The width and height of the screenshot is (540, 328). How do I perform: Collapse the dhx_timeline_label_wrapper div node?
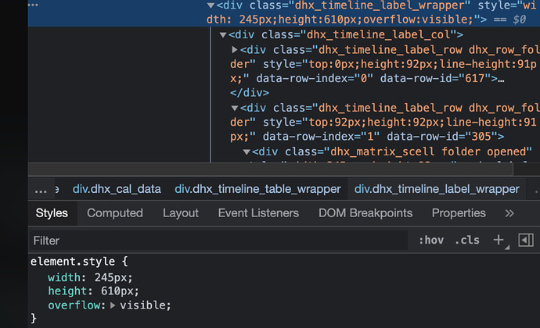211,5
